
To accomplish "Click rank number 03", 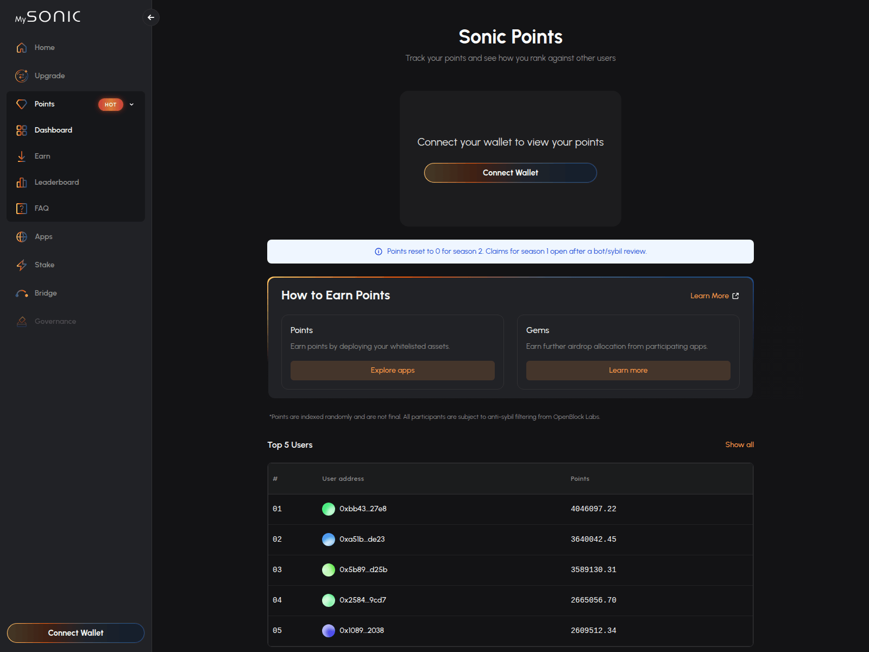I will (277, 570).
